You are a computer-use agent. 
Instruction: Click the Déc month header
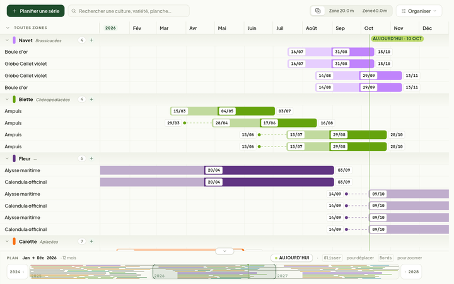coord(427,28)
